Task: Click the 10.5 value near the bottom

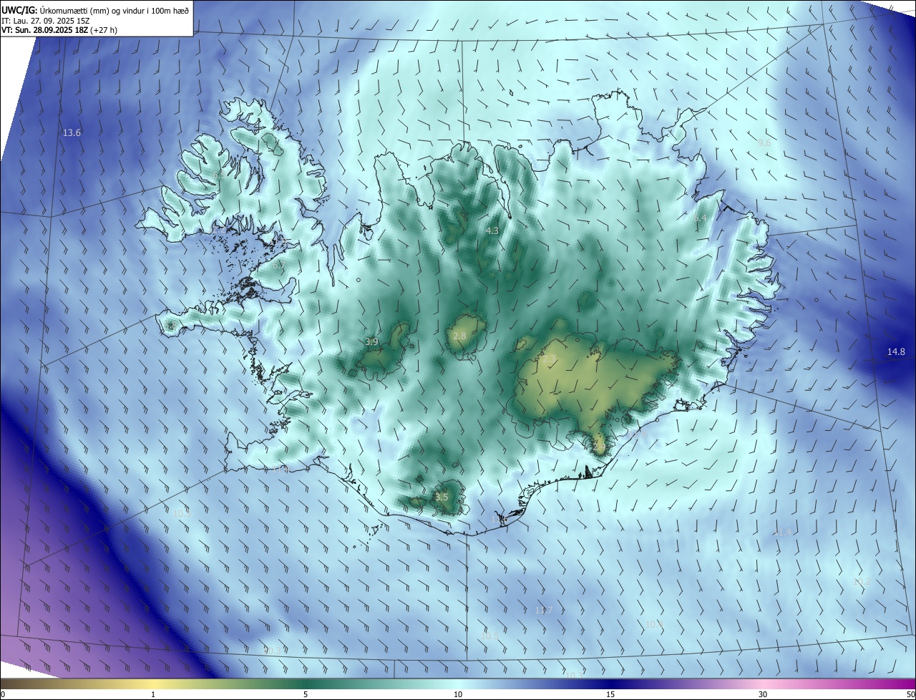Action: click(489, 635)
